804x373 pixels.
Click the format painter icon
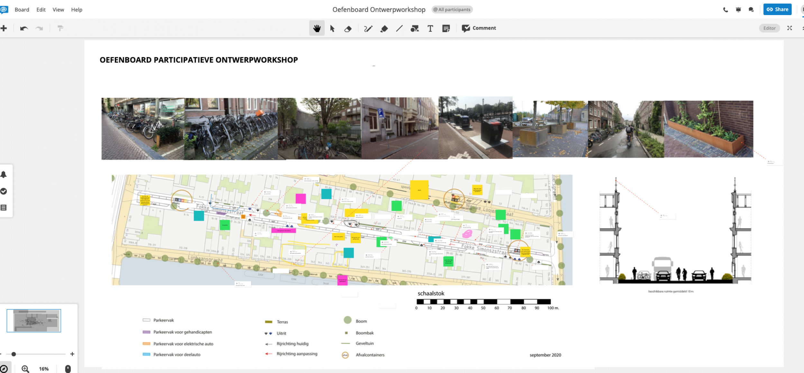point(60,28)
